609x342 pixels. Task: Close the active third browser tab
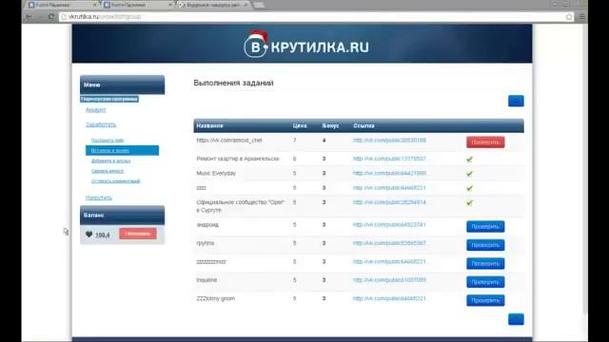246,5
